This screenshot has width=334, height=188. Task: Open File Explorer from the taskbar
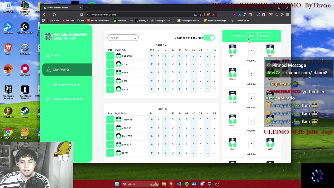click(x=164, y=184)
